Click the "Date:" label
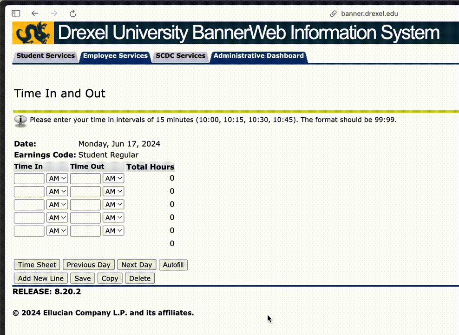459x335 pixels. point(25,144)
